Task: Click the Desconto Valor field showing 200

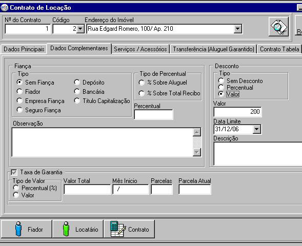Action: [x=237, y=112]
